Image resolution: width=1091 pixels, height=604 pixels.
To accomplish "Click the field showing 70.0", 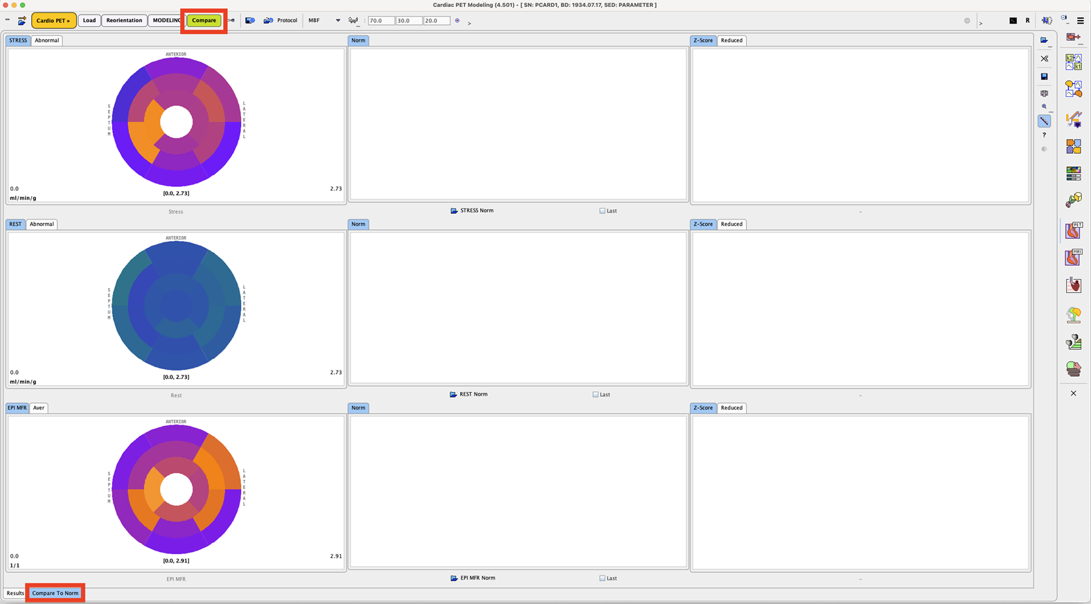I will (381, 21).
